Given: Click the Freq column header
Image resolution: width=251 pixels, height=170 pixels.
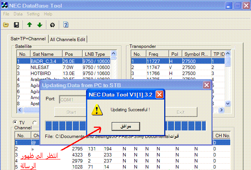Looking at the screenshot, I should pos(157,54).
